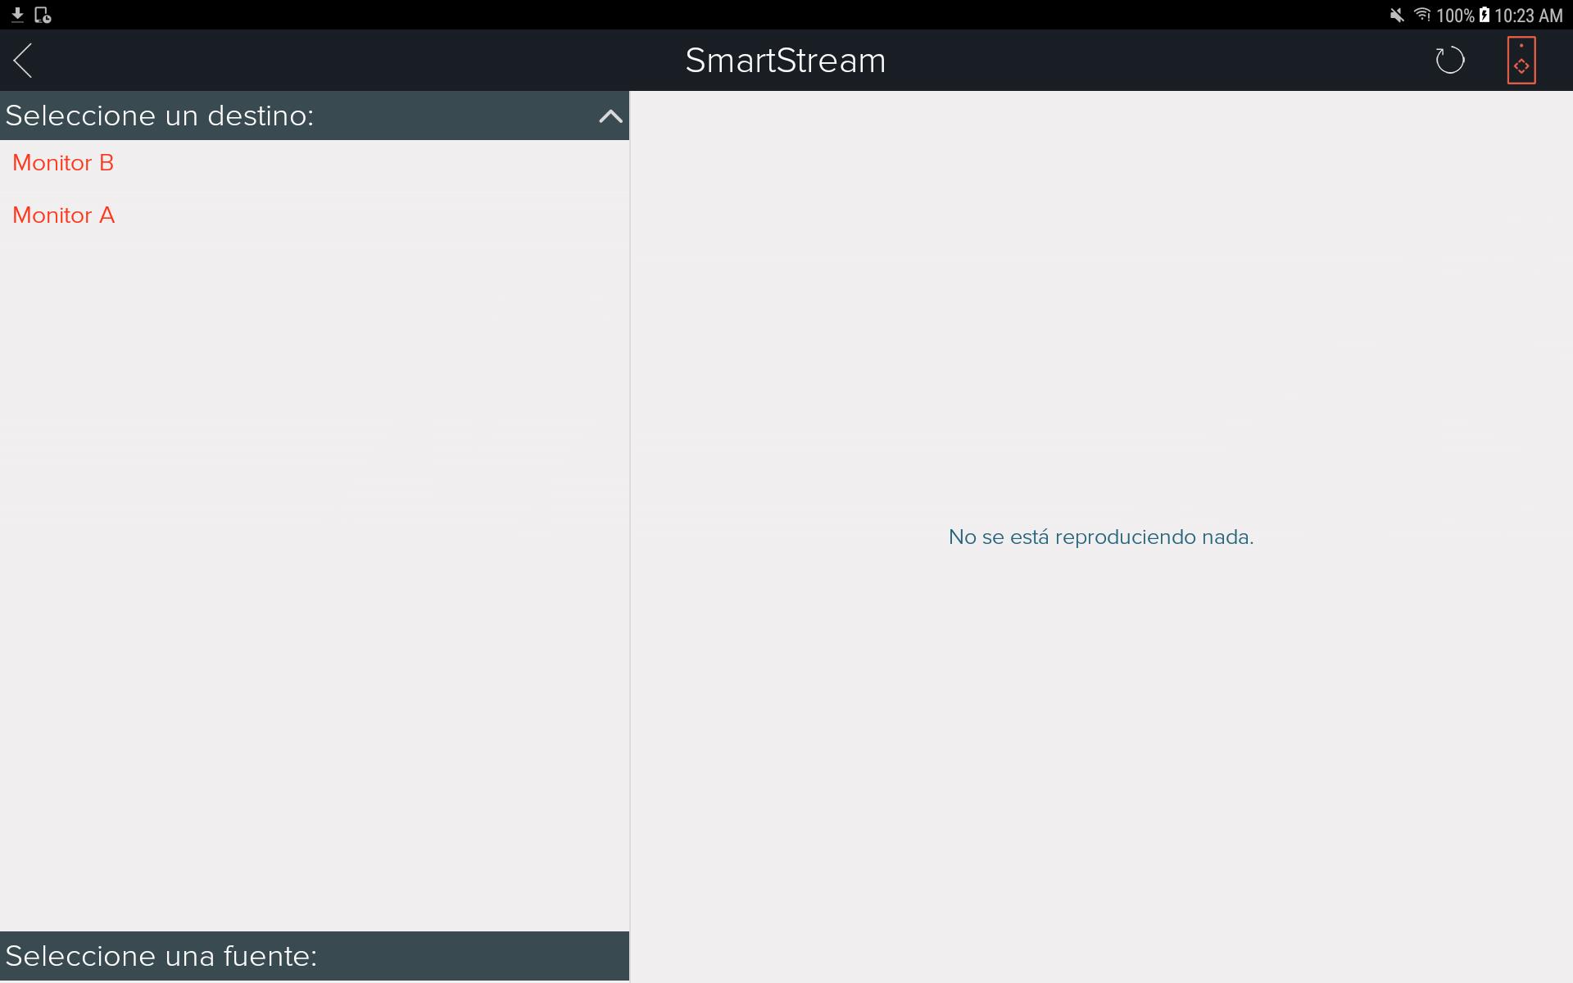This screenshot has width=1573, height=983.
Task: Click 'No se está reproduciendo nada.' message
Action: click(1101, 537)
